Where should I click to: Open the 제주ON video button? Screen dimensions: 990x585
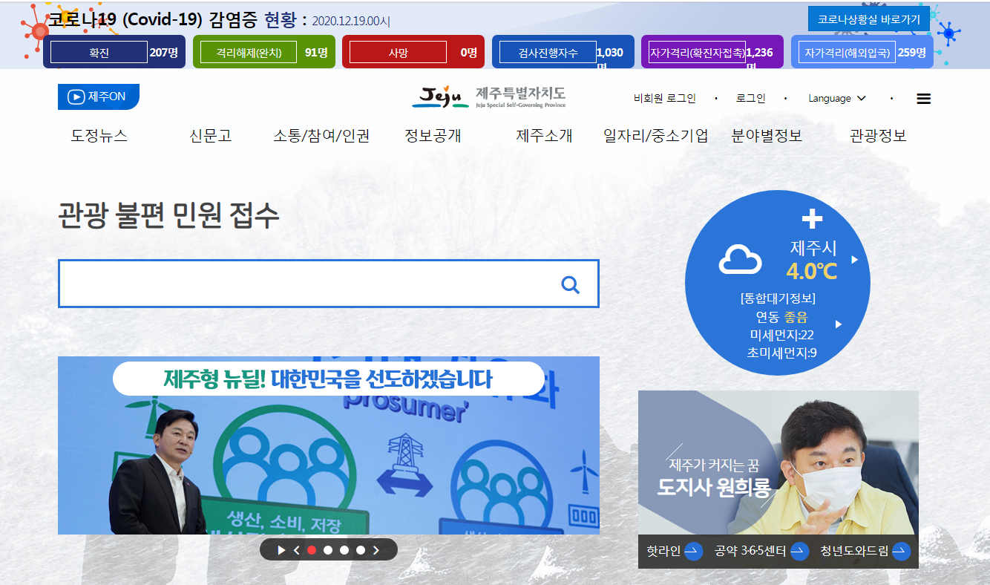(x=98, y=97)
